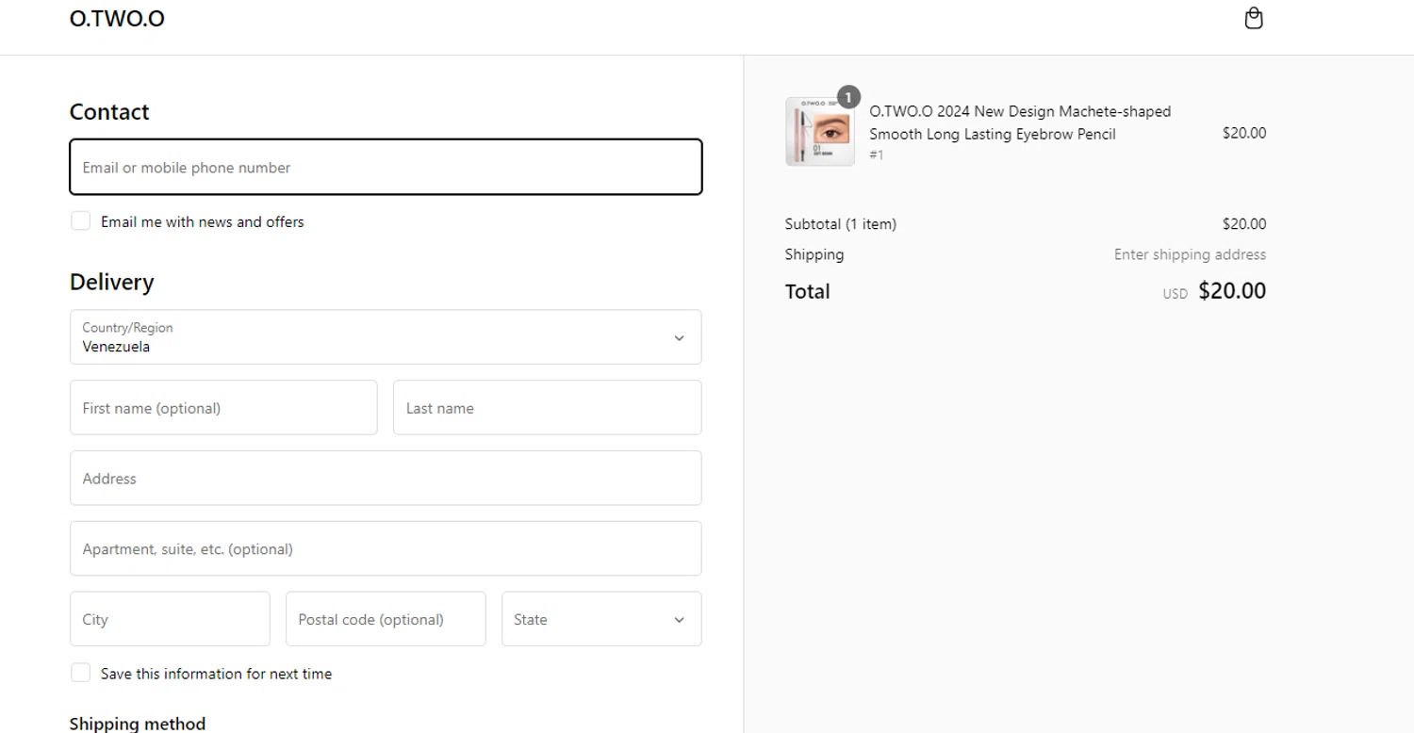1414x733 pixels.
Task: Open the Country/Region dropdown
Action: pyautogui.click(x=386, y=337)
